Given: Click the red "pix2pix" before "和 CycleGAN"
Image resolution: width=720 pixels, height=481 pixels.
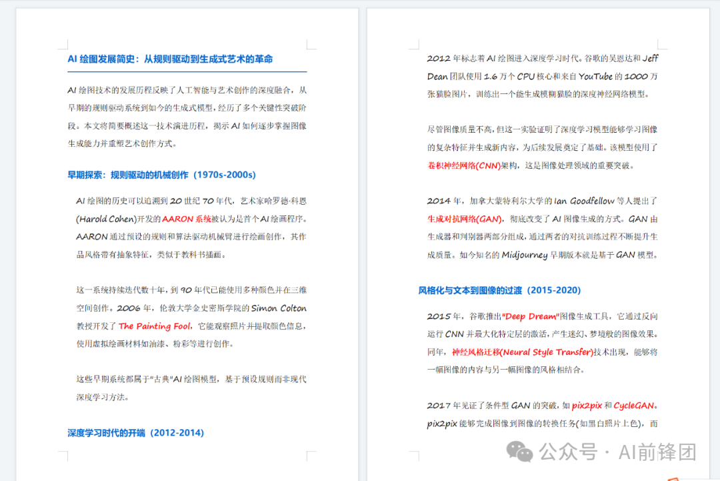Looking at the screenshot, I should pos(587,406).
